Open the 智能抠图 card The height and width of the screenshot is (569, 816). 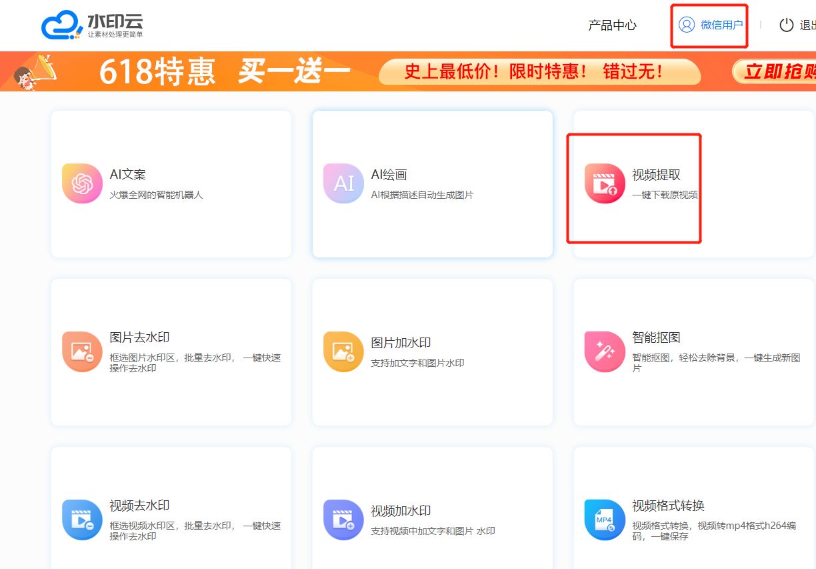click(693, 351)
